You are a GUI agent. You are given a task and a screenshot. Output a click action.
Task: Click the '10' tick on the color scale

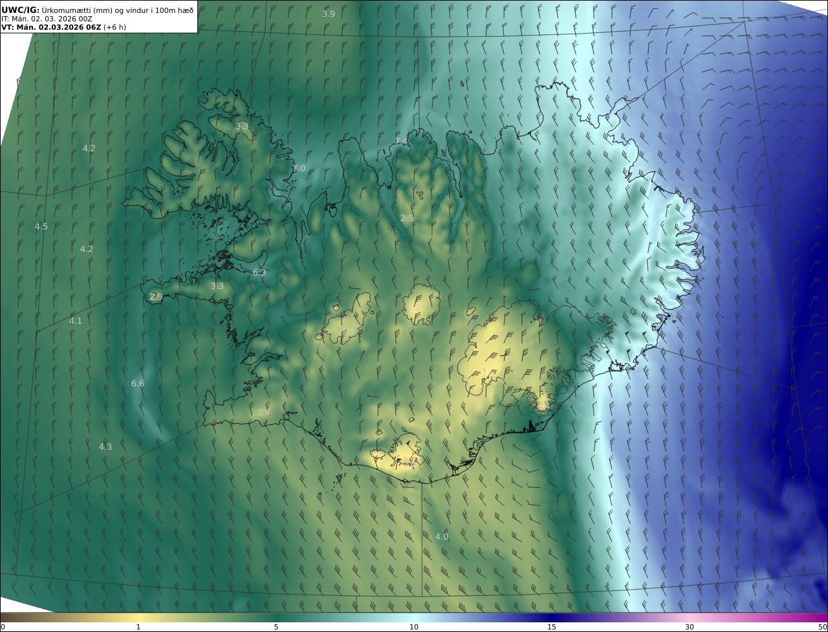tap(414, 627)
